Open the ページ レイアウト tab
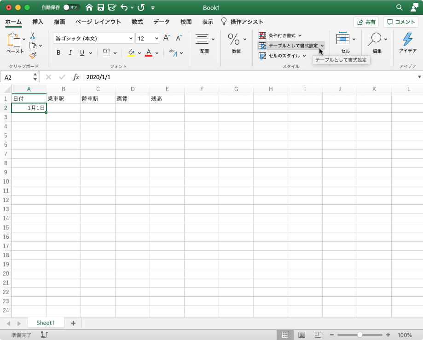This screenshot has width=423, height=340. point(98,22)
